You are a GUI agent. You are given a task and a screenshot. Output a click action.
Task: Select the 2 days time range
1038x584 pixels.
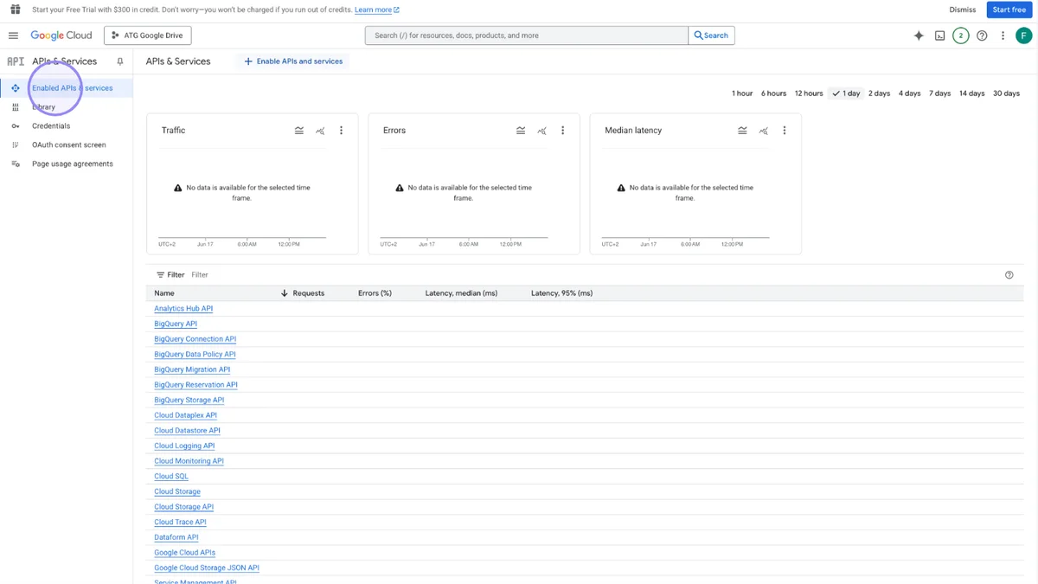(879, 93)
